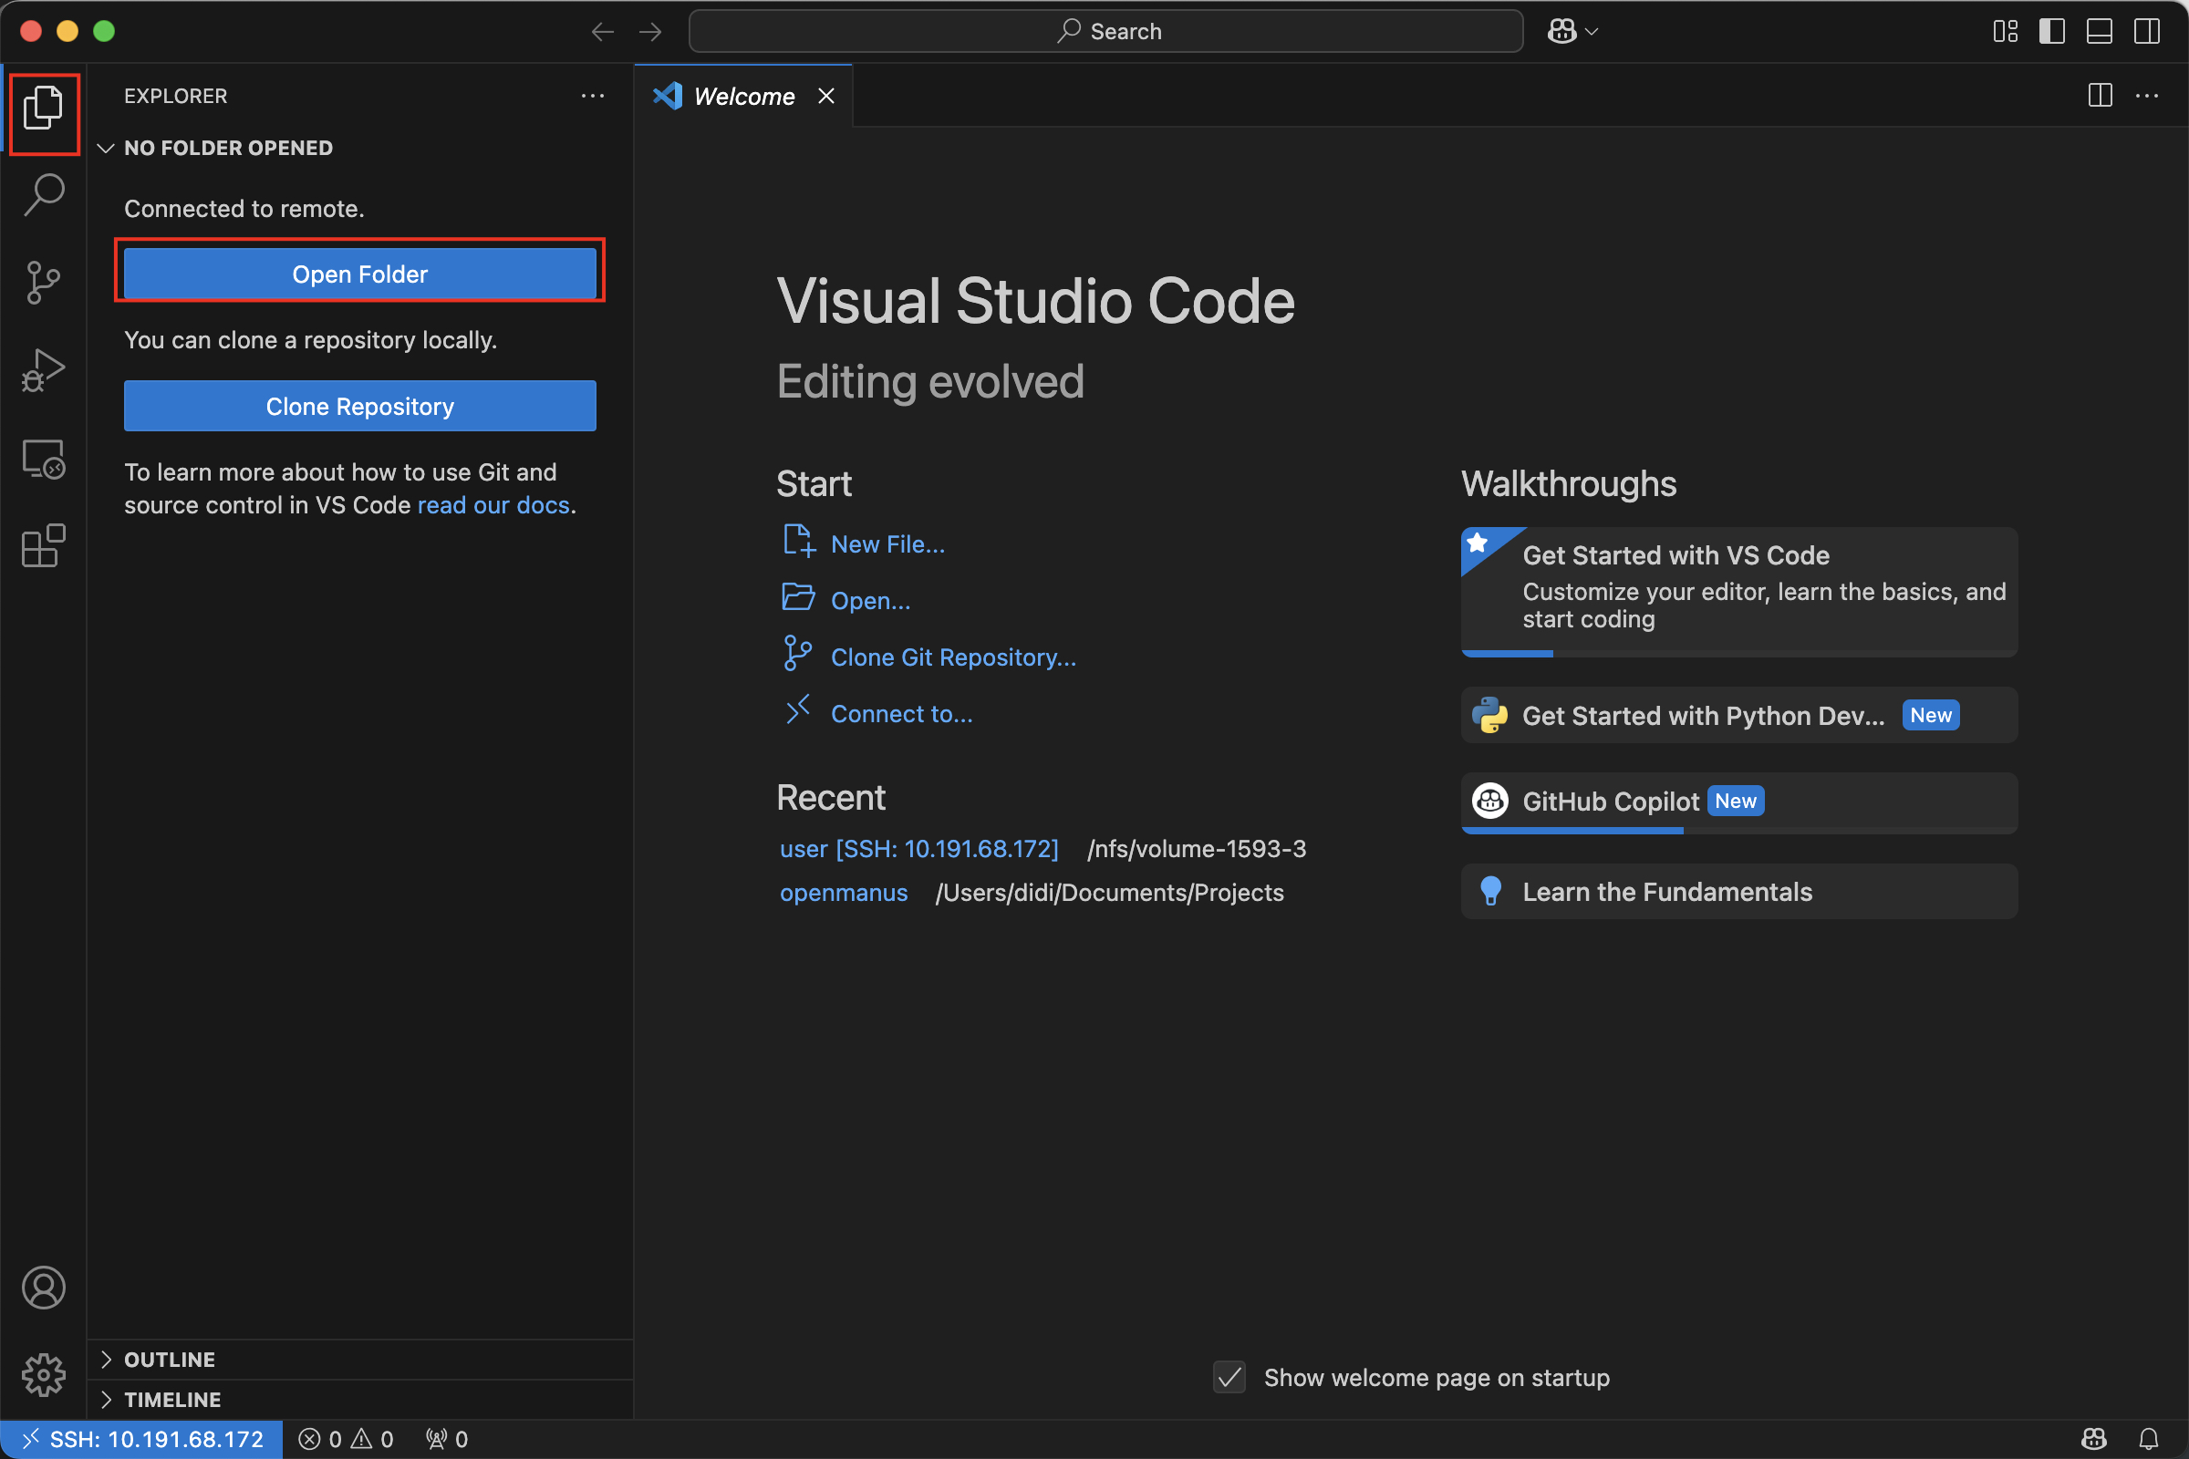Click the Customize Layout icon
Viewport: 2189px width, 1459px height.
2006,32
